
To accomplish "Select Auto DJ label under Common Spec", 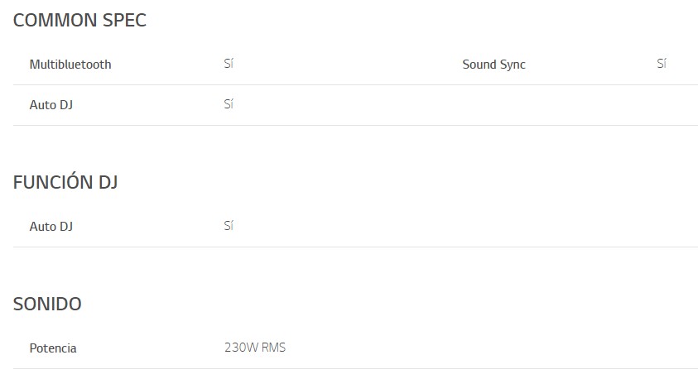I will pos(51,105).
